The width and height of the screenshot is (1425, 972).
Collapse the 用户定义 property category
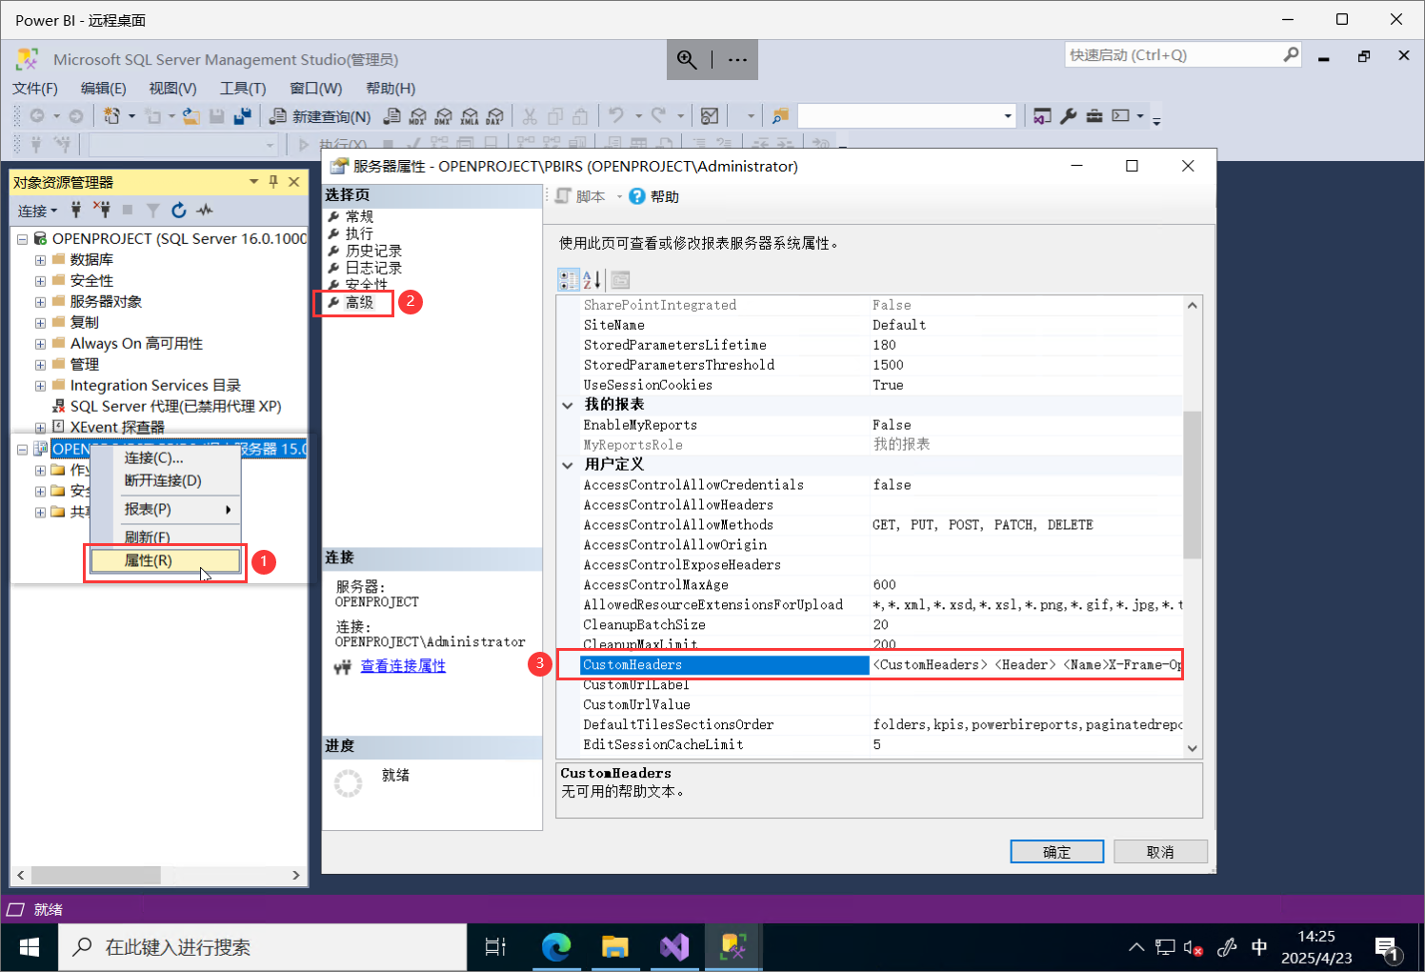pyautogui.click(x=568, y=465)
